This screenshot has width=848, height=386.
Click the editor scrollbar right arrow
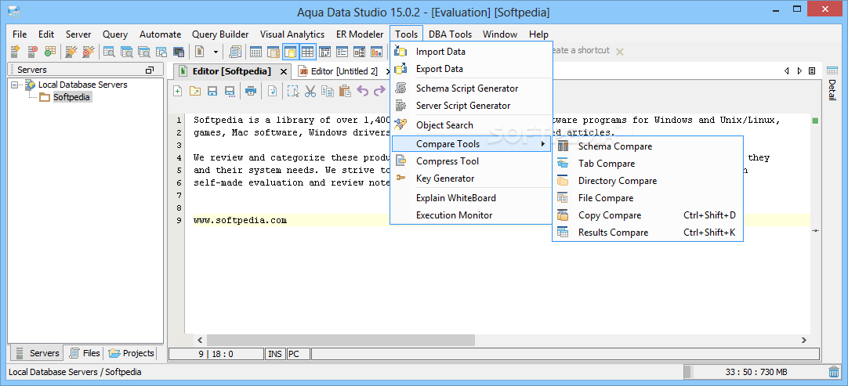[803, 340]
